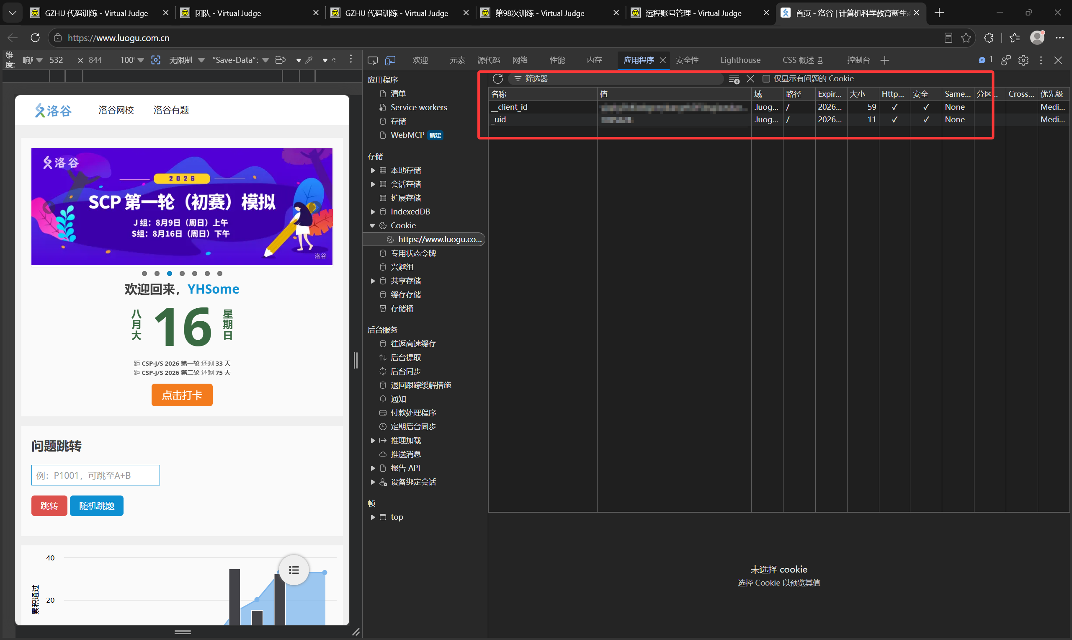Select the first carousel dot indicator
1072x640 pixels.
pos(144,274)
